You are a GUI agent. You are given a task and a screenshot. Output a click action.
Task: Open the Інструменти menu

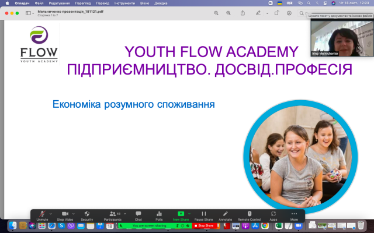(124, 3)
